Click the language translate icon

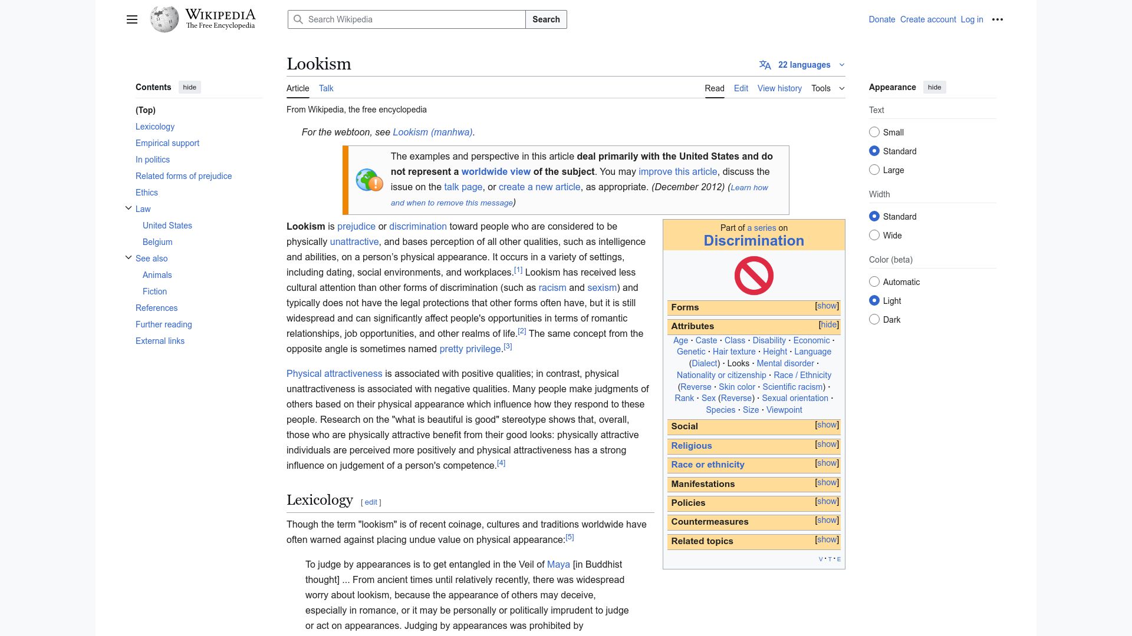coord(765,65)
